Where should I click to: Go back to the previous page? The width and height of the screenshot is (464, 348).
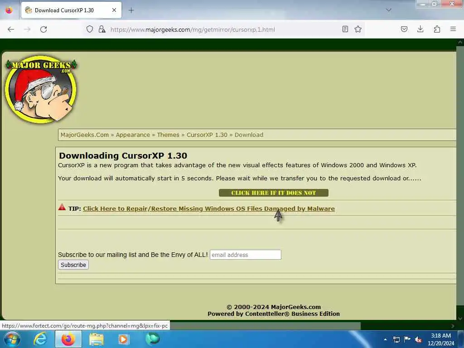pyautogui.click(x=11, y=29)
